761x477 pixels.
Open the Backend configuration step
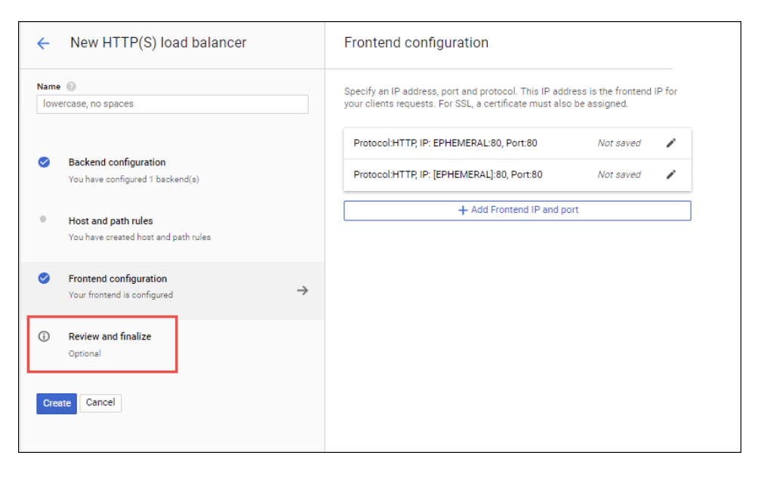[117, 163]
